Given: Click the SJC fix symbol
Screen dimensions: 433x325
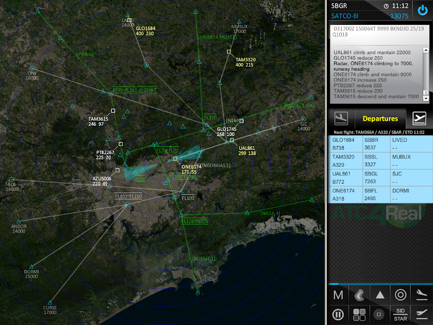Looking at the screenshot, I should pyautogui.click(x=304, y=119).
